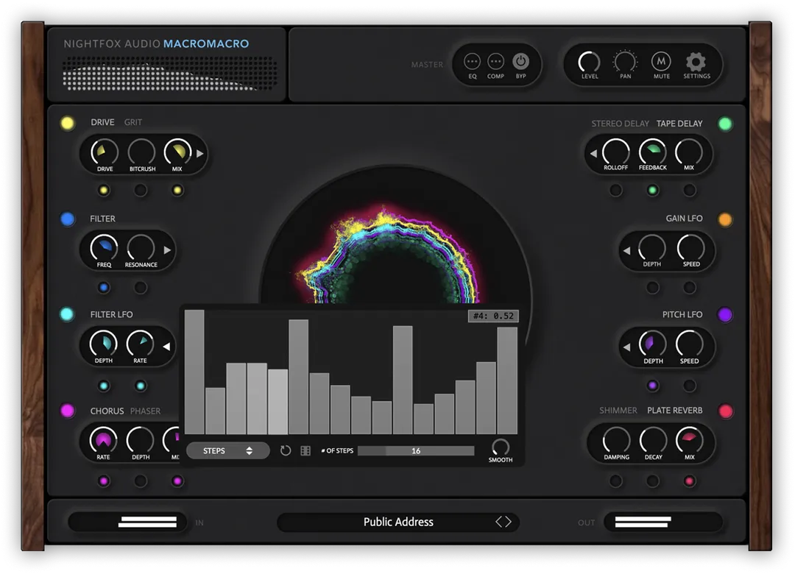Toggle the master BYP bypass button
This screenshot has width=795, height=574.
click(520, 62)
